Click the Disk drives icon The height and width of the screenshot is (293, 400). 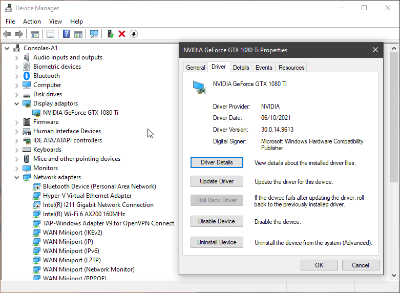(x=27, y=95)
